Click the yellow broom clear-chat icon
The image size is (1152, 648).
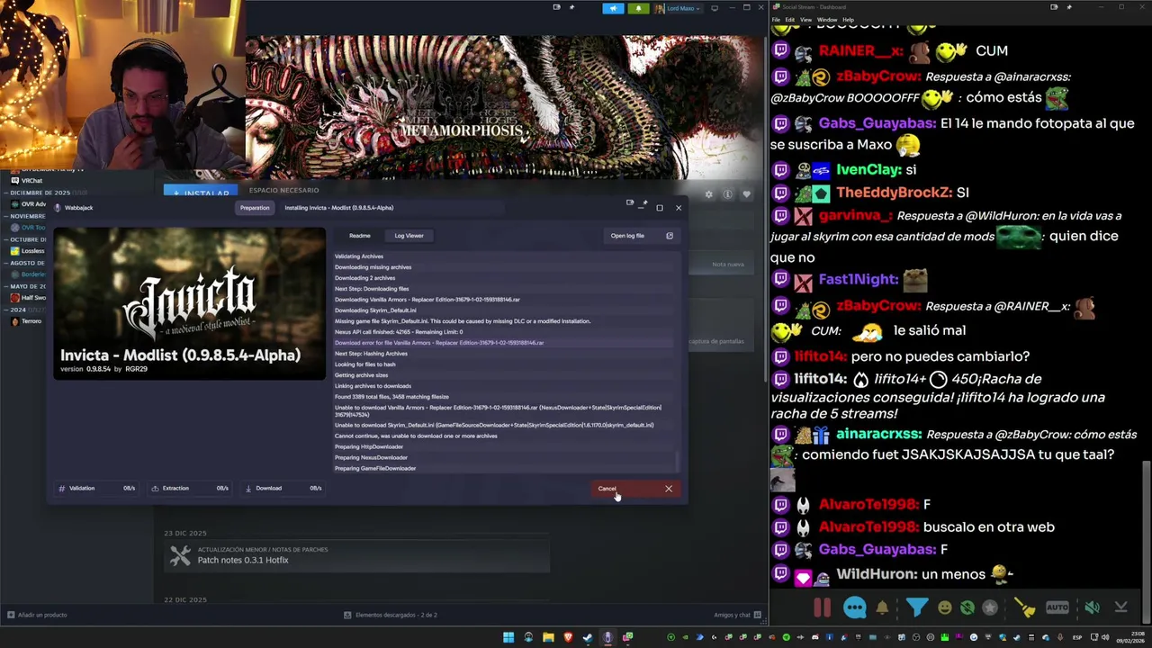pyautogui.click(x=1025, y=607)
